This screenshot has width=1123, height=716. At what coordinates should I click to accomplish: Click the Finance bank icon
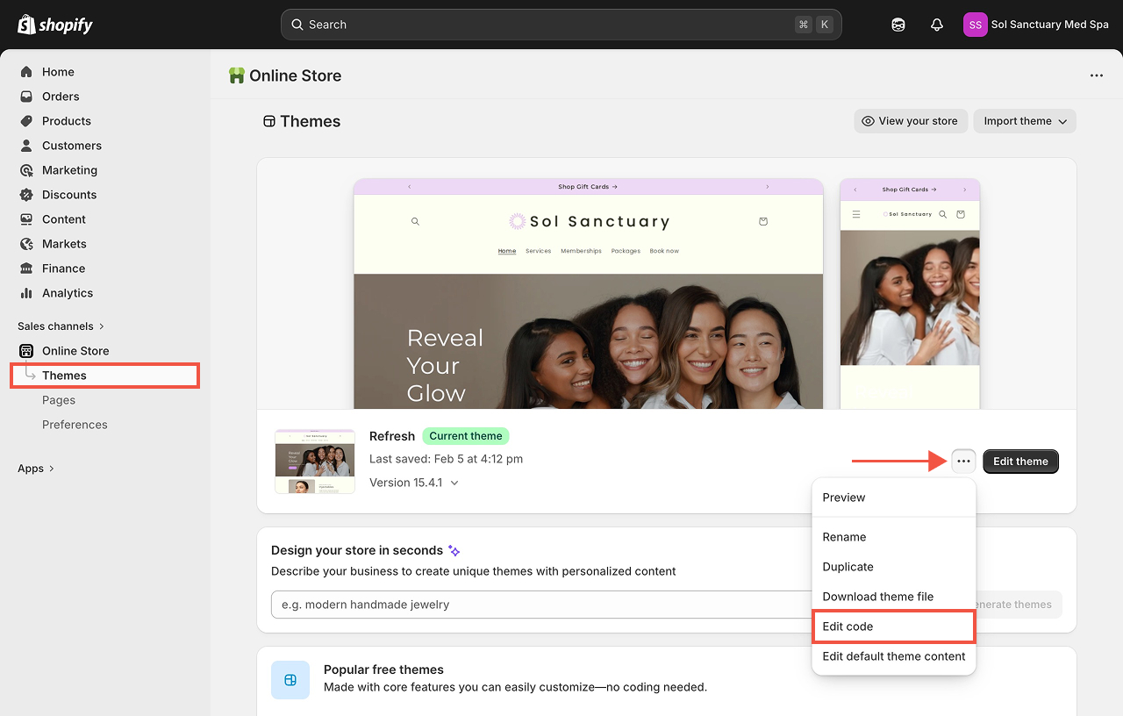tap(26, 268)
